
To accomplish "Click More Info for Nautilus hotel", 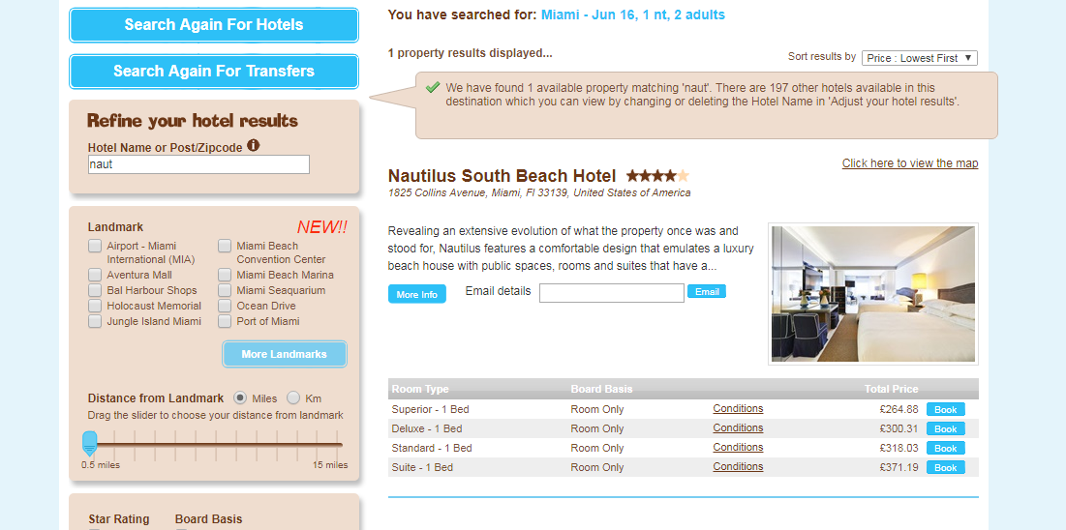I will [416, 294].
